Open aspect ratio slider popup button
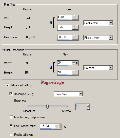 tap(59, 126)
